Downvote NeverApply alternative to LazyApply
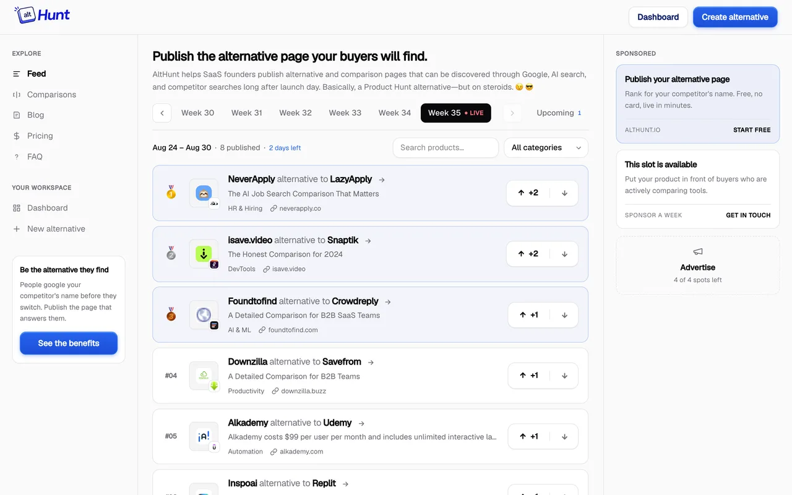792x495 pixels. pyautogui.click(x=564, y=193)
